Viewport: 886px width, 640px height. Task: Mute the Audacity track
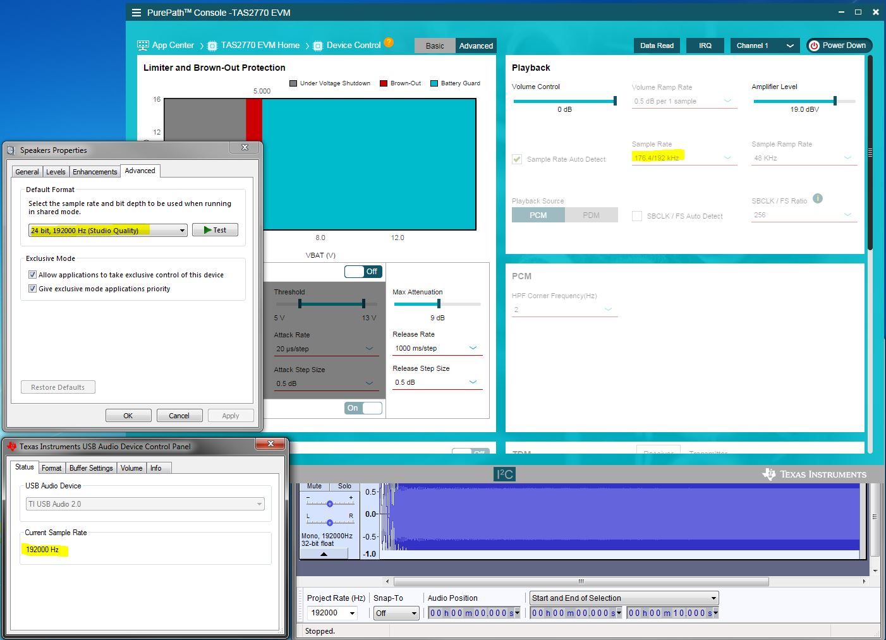pyautogui.click(x=315, y=486)
